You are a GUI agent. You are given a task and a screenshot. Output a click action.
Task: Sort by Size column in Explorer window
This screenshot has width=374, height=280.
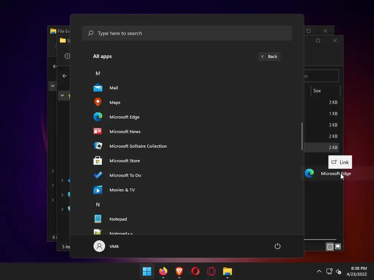point(325,91)
